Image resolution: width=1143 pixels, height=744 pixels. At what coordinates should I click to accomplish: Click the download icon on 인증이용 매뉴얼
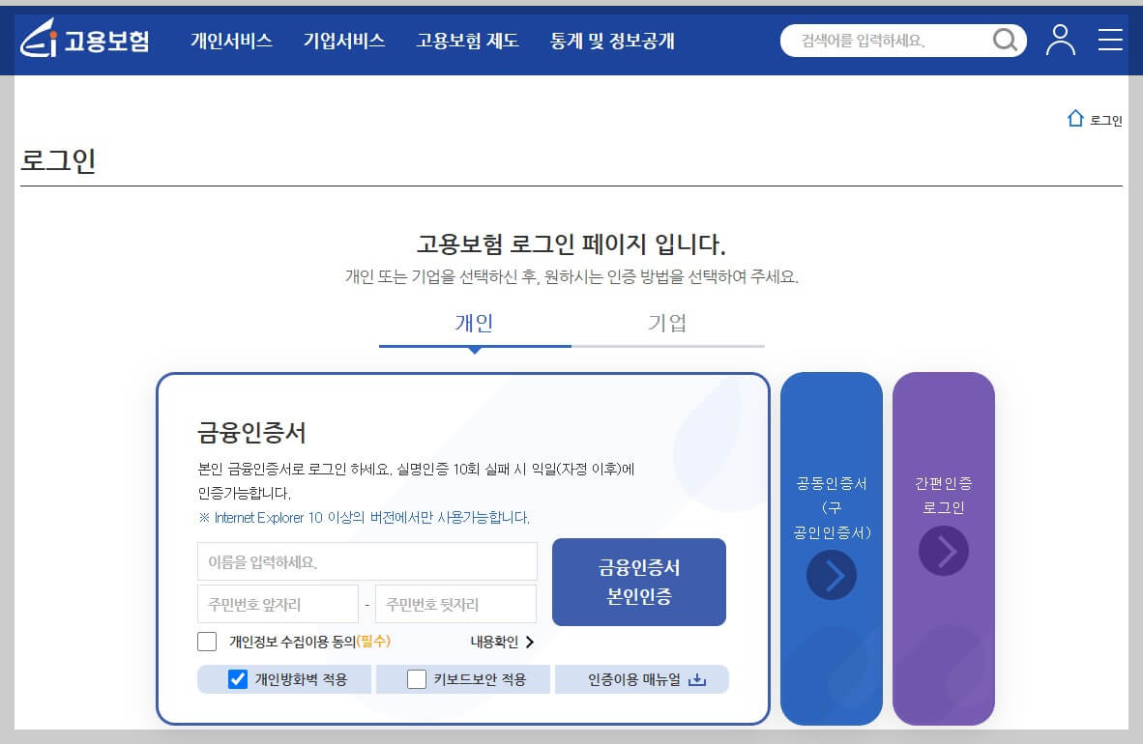[x=698, y=679]
